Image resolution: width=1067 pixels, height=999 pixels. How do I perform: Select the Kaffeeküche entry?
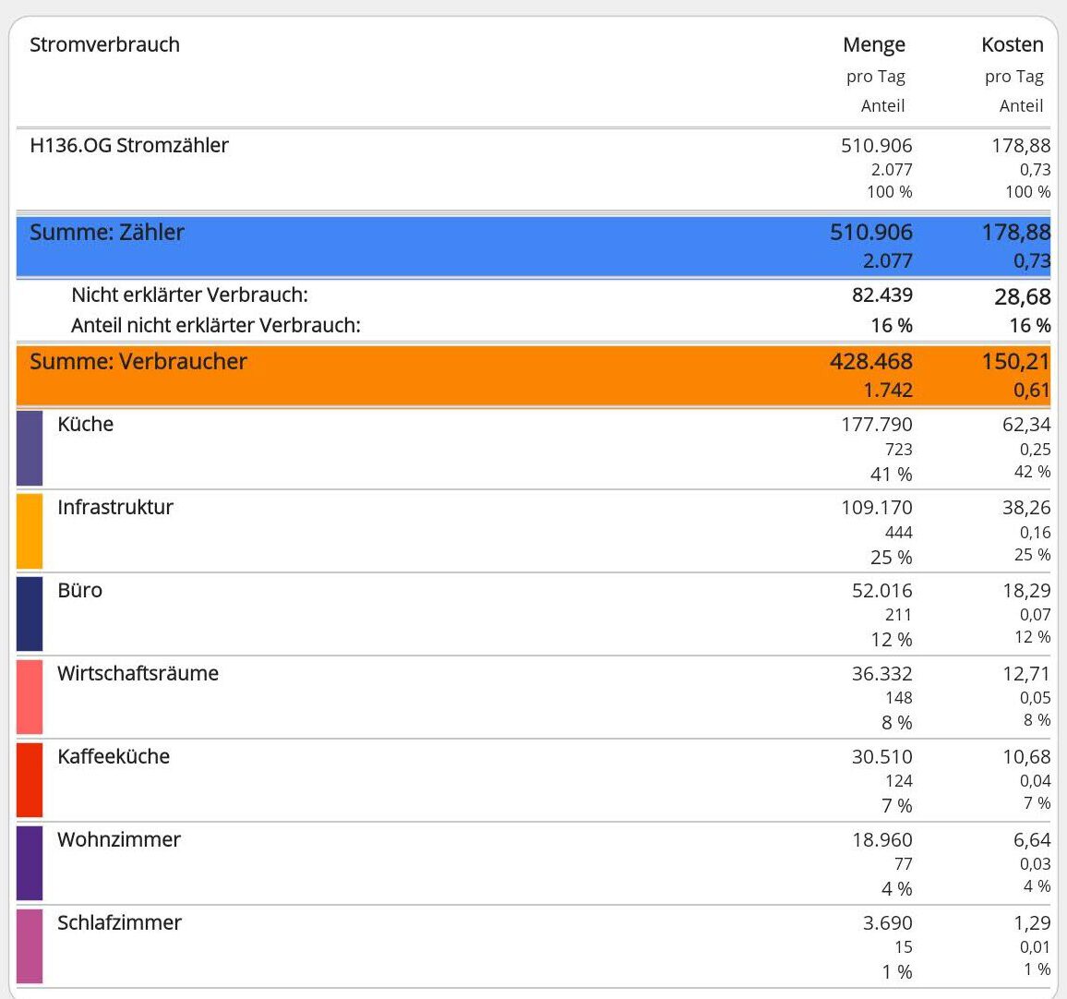114,757
